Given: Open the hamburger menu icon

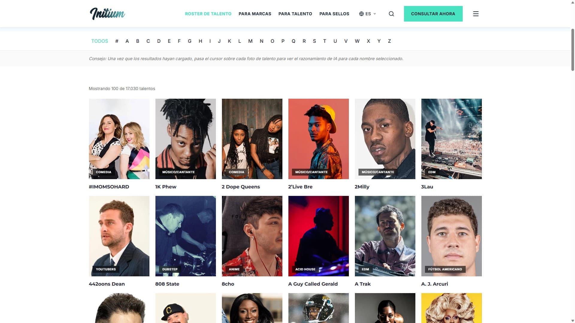Looking at the screenshot, I should 476,14.
